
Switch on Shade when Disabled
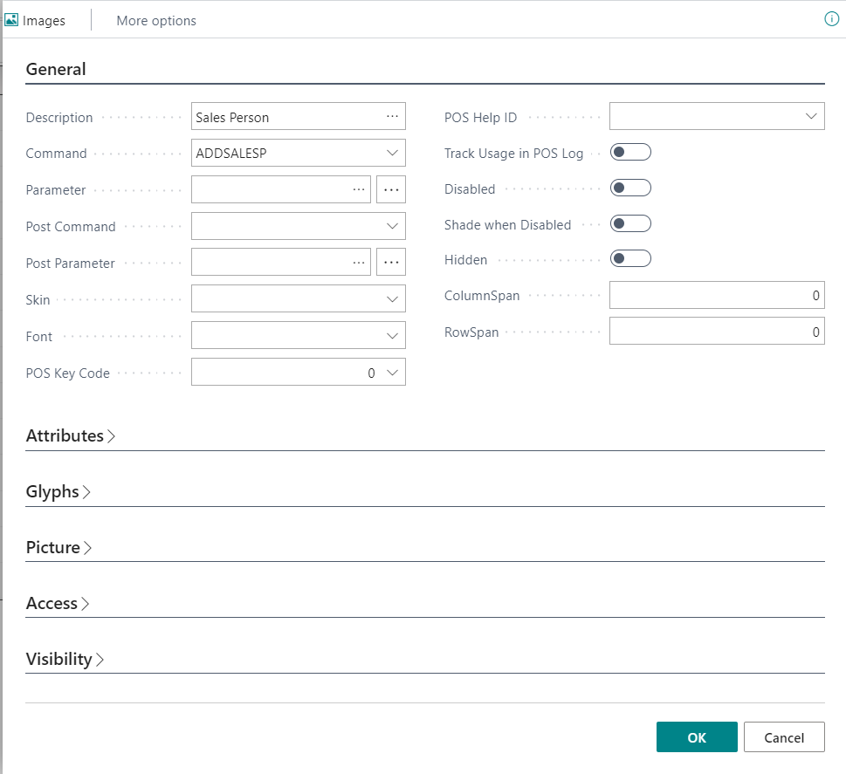coord(630,224)
